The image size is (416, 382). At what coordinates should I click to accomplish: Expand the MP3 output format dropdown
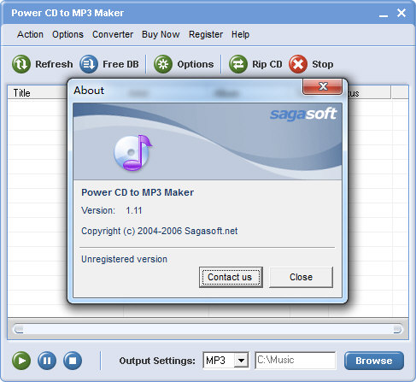coord(241,361)
